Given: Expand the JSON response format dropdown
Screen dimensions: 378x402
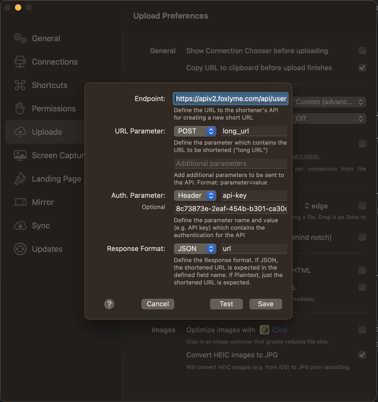Looking at the screenshot, I should tap(195, 249).
